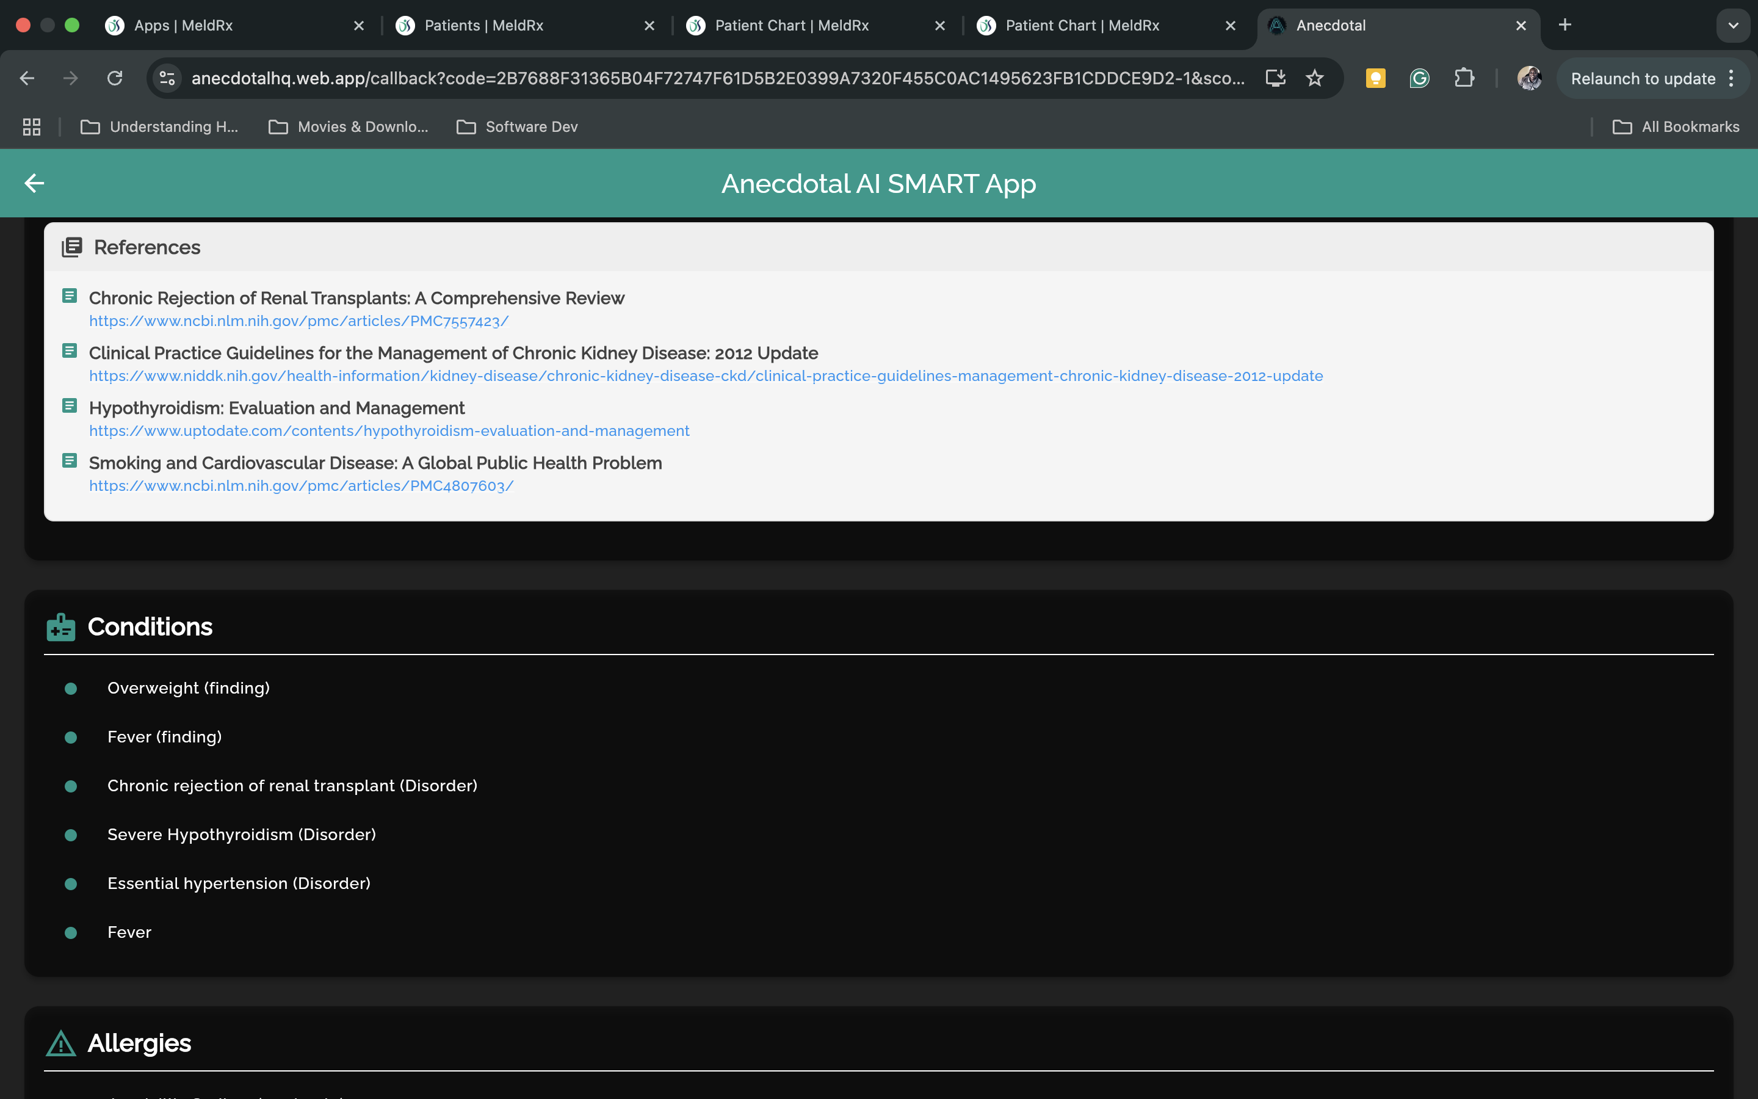
Task: Open the PMC7557423 renal transplant article link
Action: (x=298, y=321)
